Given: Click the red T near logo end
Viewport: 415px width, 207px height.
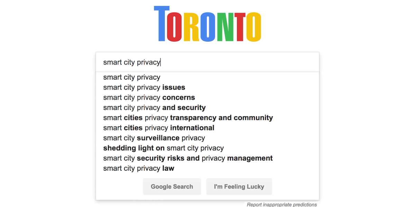Looking at the screenshot, I should (239, 27).
